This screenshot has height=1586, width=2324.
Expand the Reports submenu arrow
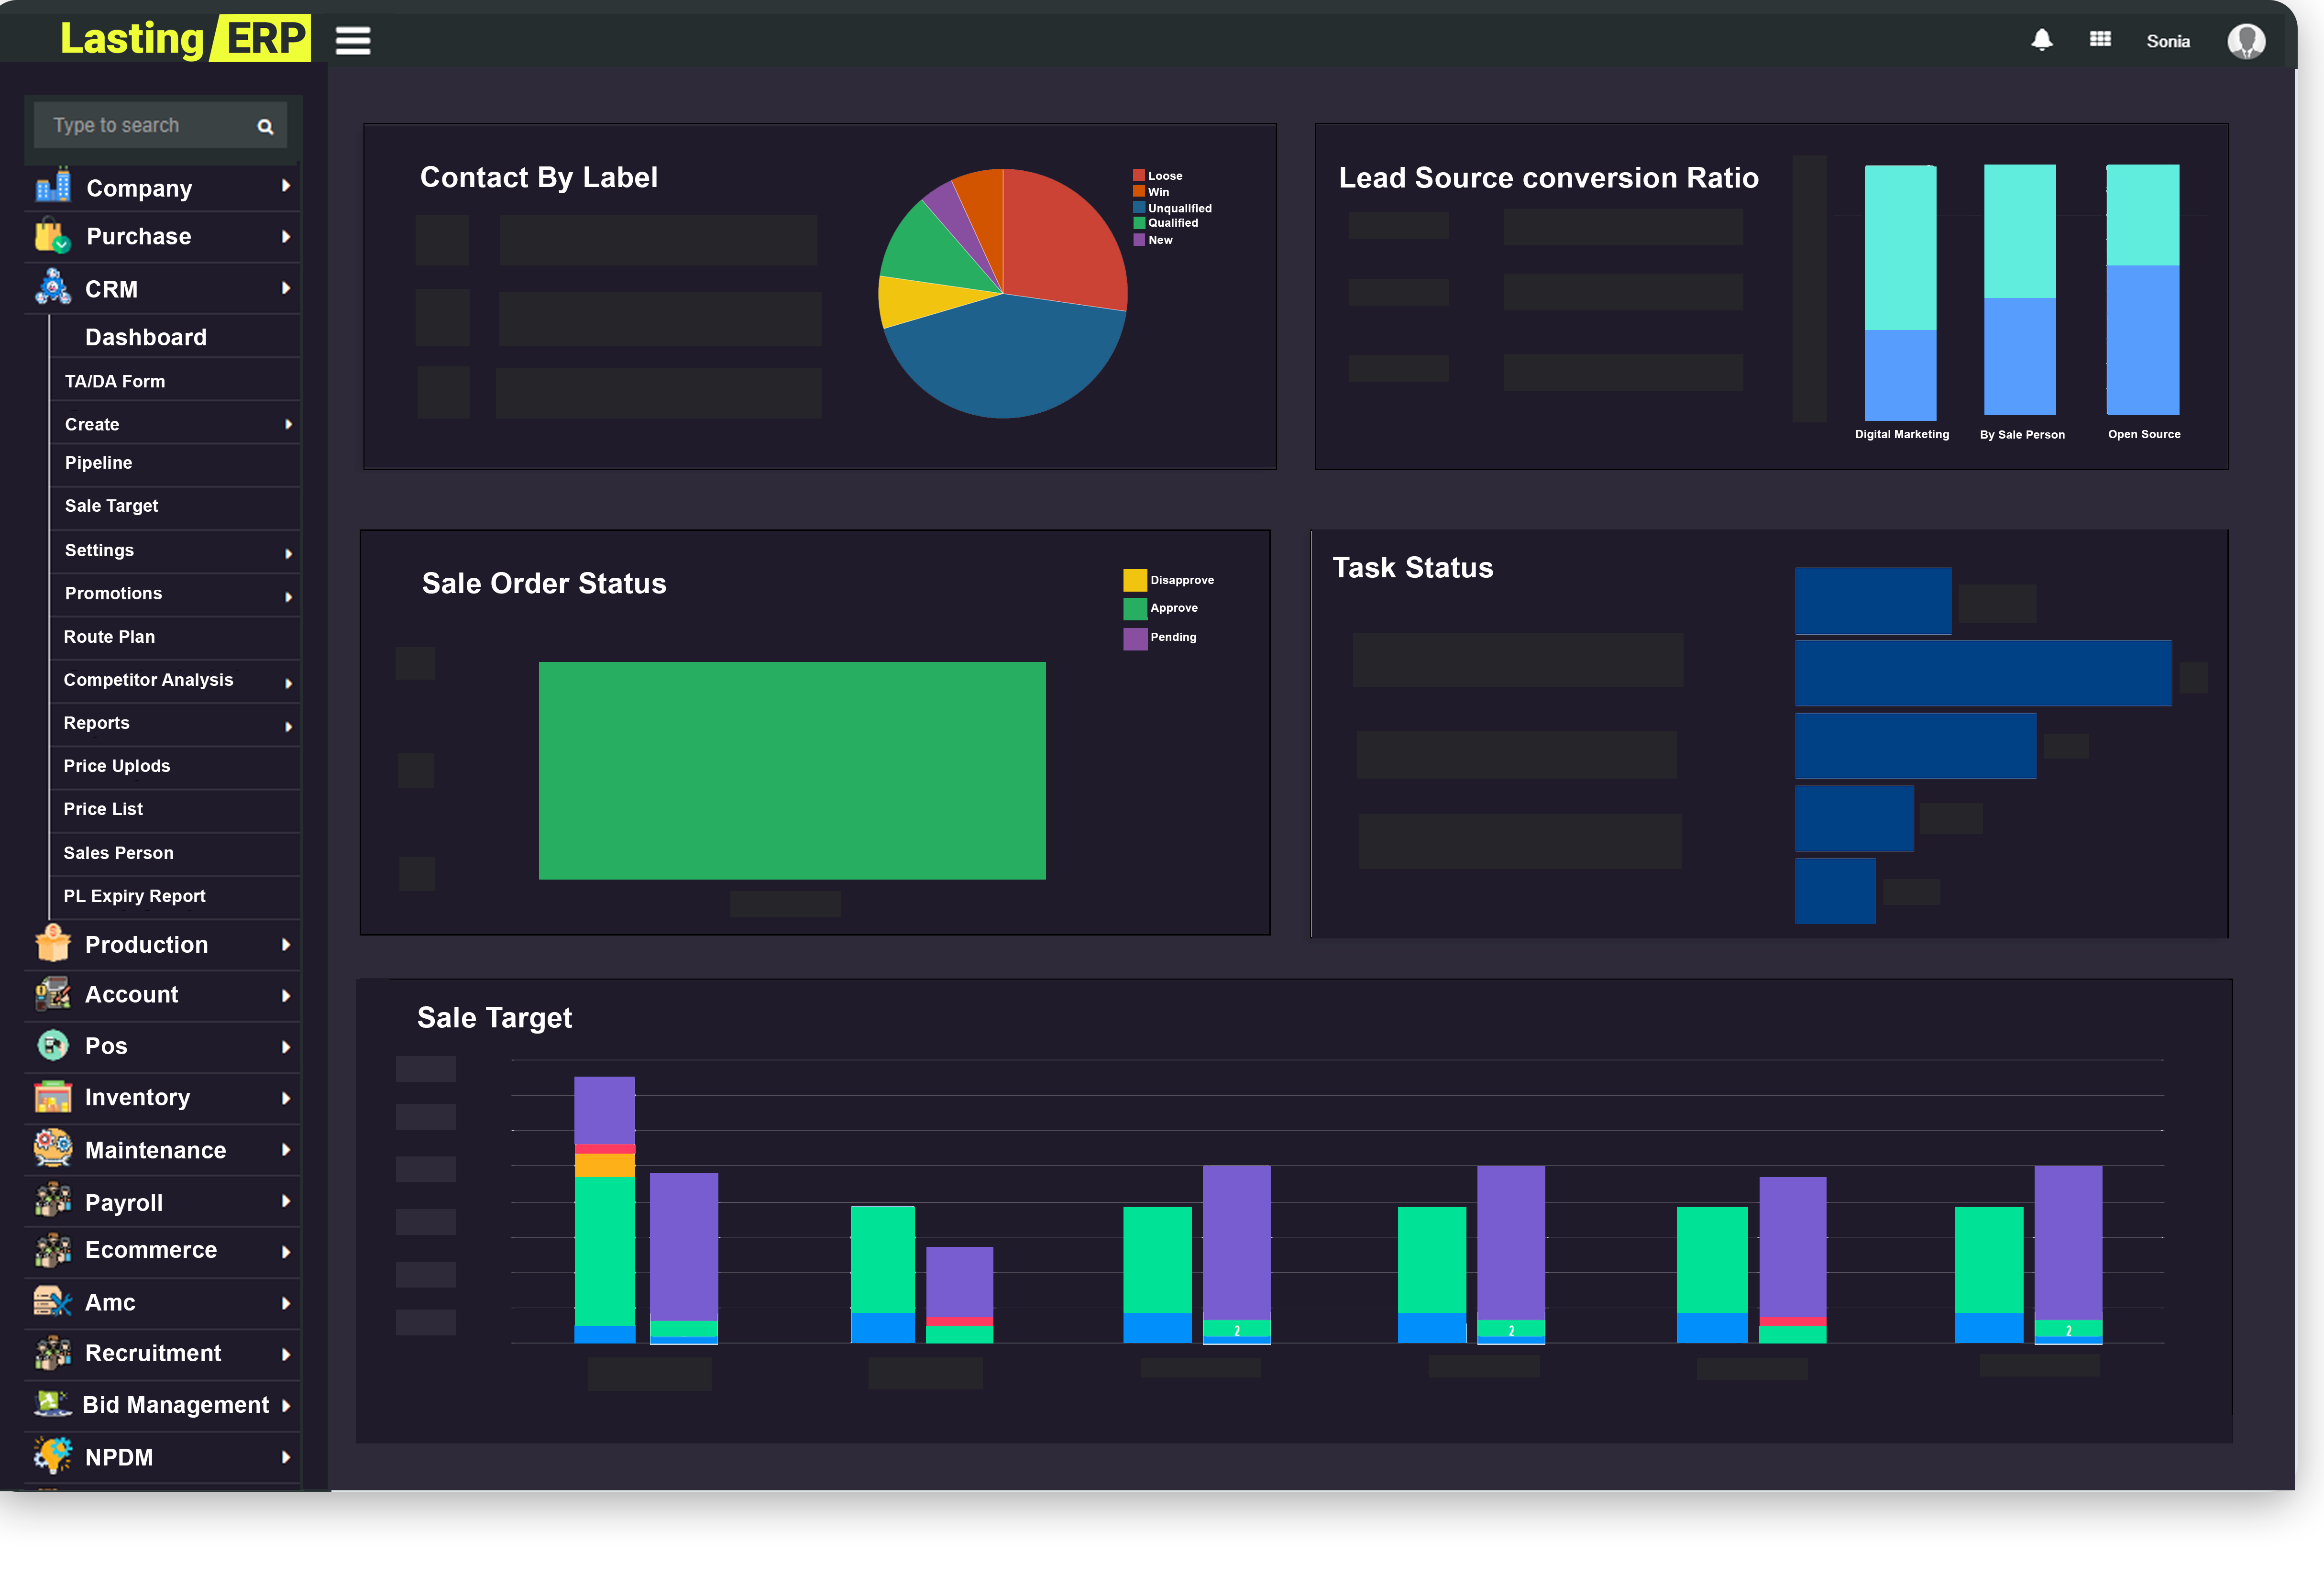[289, 727]
